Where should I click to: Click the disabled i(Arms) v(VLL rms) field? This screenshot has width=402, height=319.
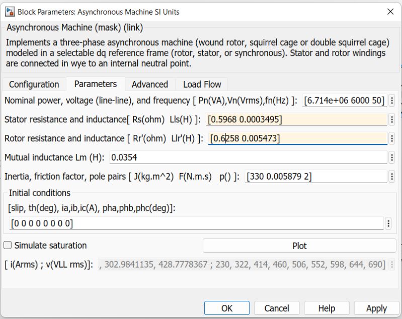(x=243, y=264)
